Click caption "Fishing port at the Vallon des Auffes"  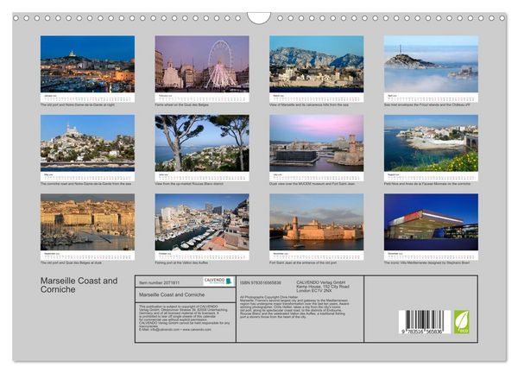coord(181,262)
